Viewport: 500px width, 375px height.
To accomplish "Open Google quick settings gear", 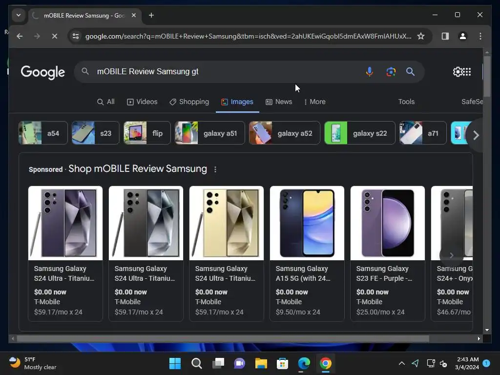I will (x=458, y=72).
